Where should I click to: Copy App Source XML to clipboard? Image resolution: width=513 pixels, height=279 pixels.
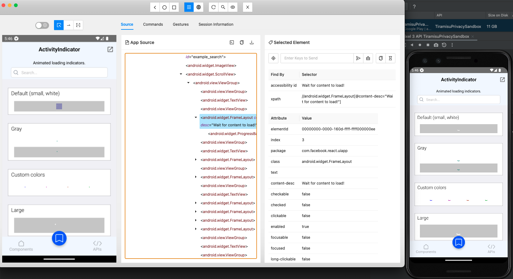pos(242,42)
